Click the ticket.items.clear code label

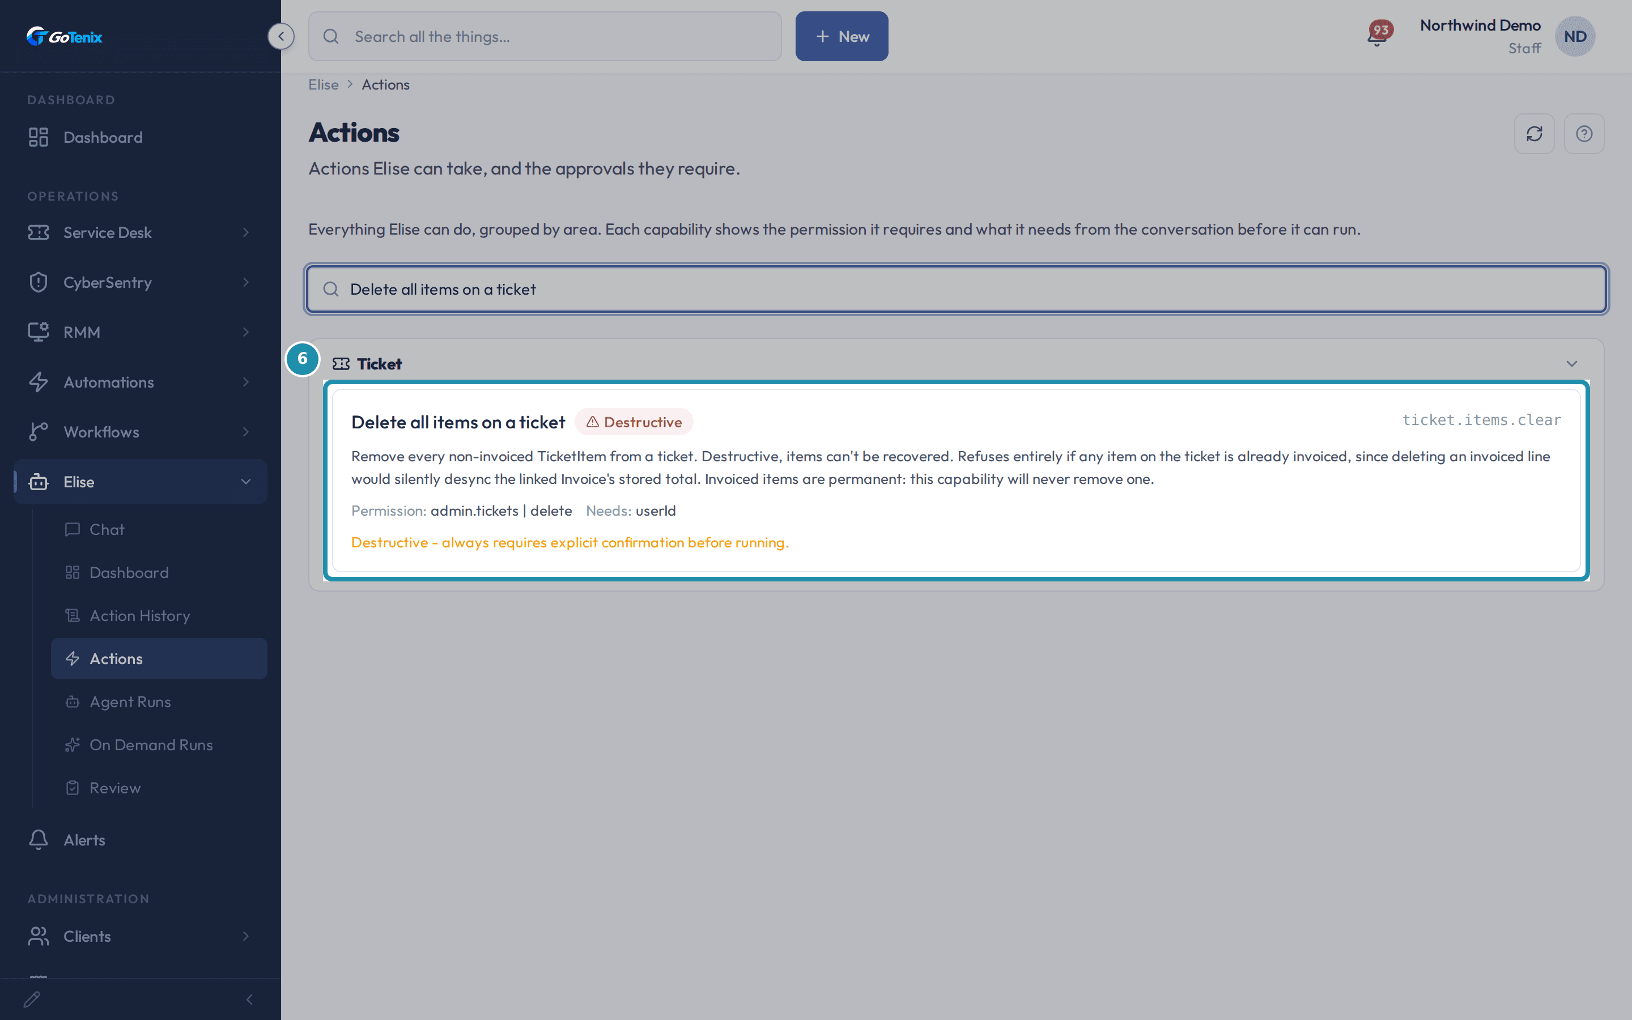[x=1482, y=419]
